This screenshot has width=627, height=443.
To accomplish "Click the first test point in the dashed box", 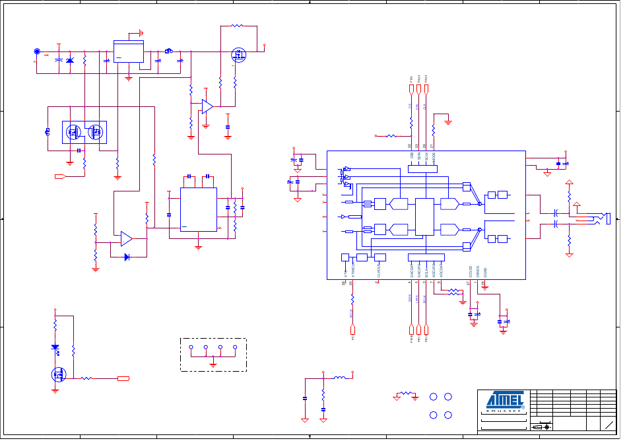I will [191, 347].
